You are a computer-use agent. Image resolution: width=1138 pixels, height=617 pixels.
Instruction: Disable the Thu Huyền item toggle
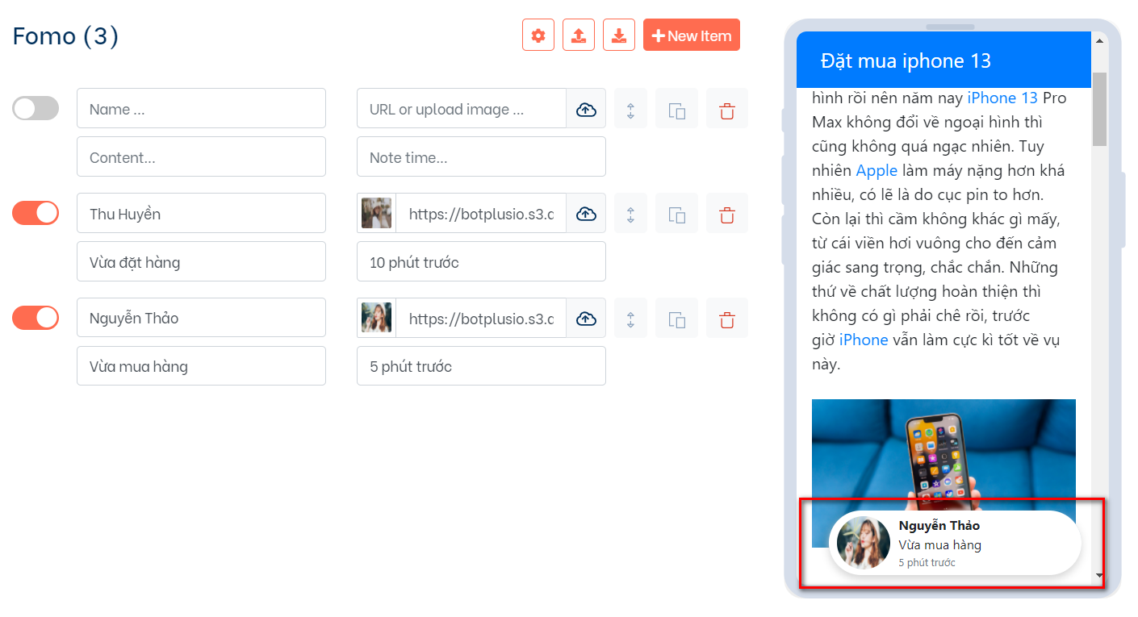pyautogui.click(x=36, y=213)
